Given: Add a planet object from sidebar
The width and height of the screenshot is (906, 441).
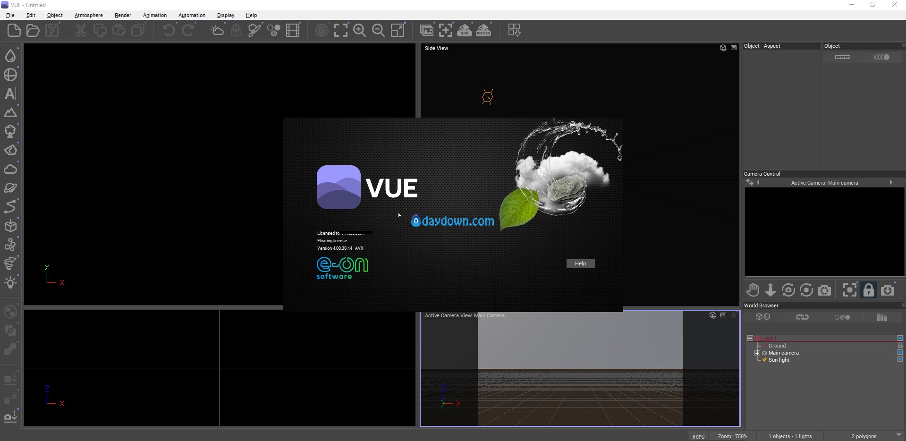Looking at the screenshot, I should [x=10, y=188].
